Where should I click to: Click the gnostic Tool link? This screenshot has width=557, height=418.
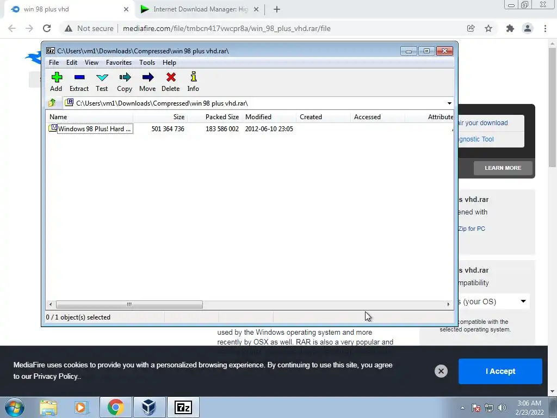coord(476,139)
